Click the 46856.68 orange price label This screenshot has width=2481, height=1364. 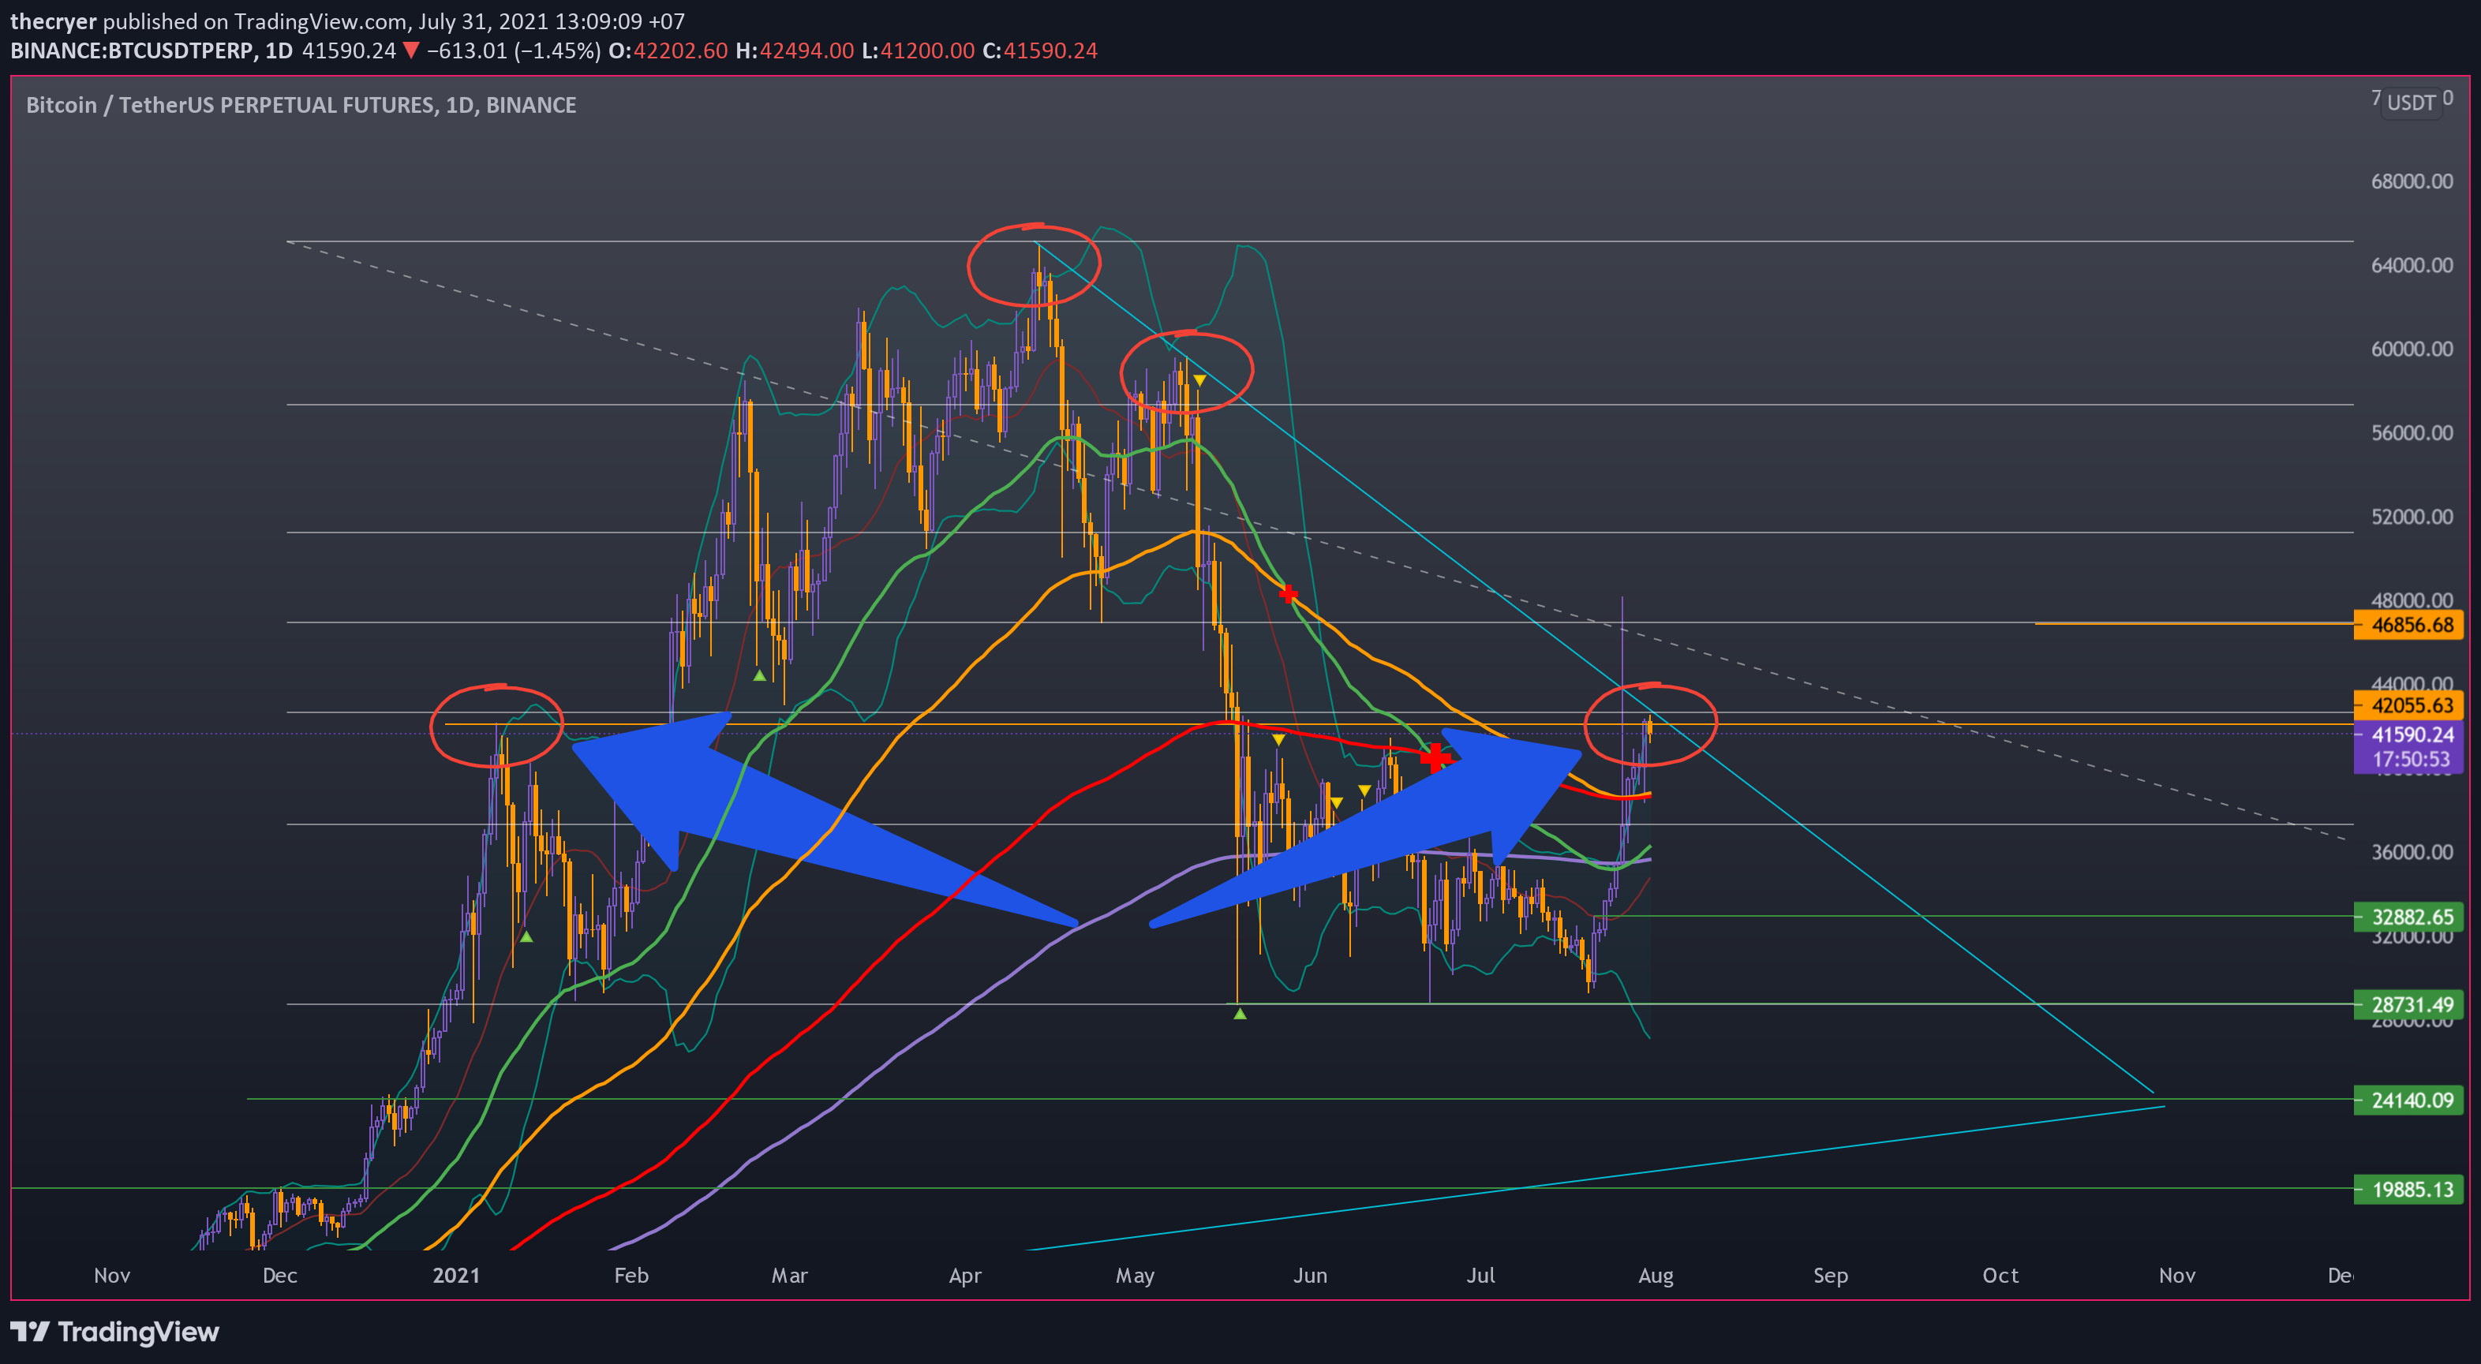click(x=2408, y=625)
